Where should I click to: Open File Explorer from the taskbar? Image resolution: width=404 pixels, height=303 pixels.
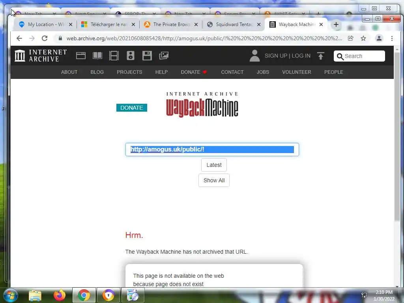[35, 295]
